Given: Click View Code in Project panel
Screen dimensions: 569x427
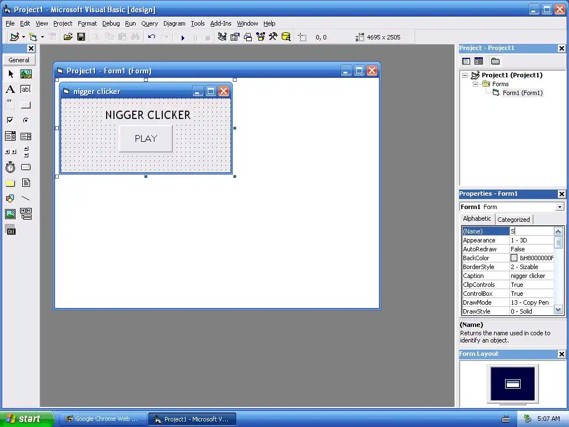Looking at the screenshot, I should [x=466, y=61].
